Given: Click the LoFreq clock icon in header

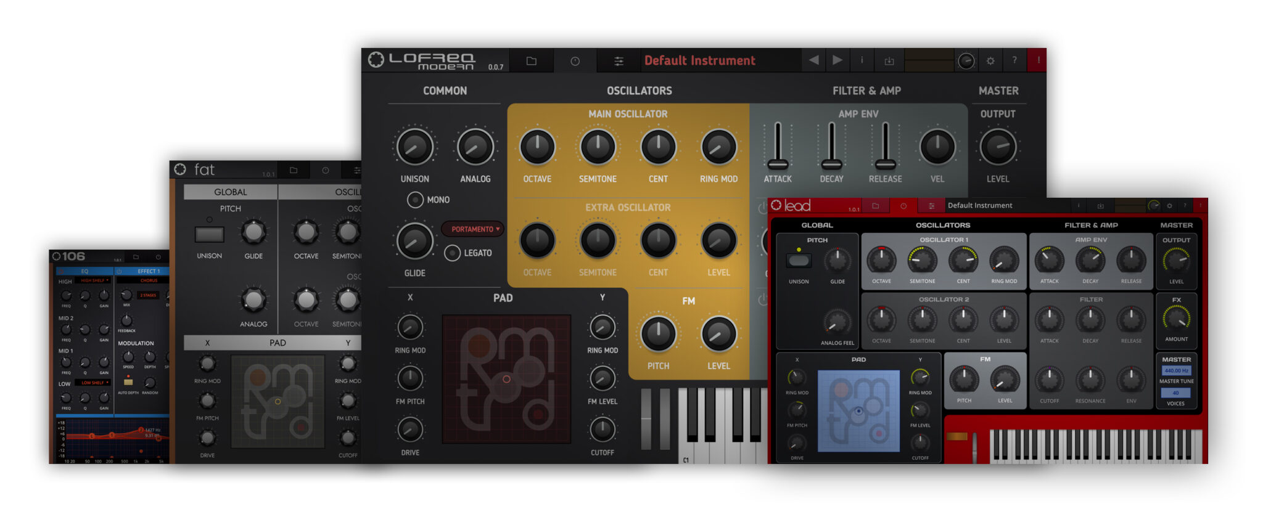Looking at the screenshot, I should [575, 61].
